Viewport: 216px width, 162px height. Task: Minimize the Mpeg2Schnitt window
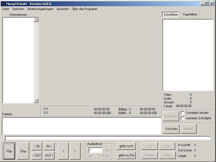click(202, 4)
